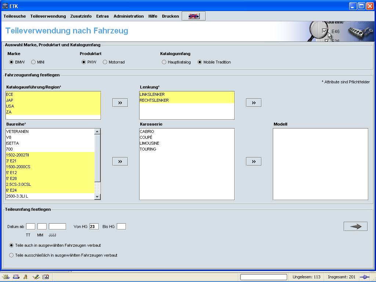Click the >> button next to Baureihe list
The image size is (376, 282).
coord(120,162)
